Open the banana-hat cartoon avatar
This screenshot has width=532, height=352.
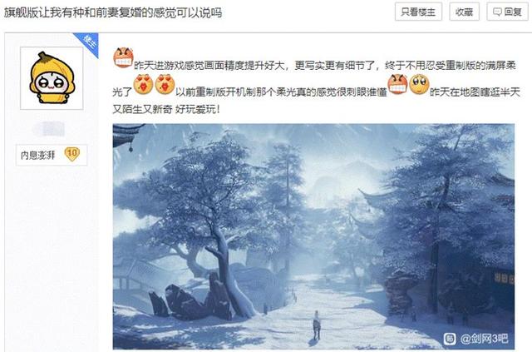coord(52,78)
